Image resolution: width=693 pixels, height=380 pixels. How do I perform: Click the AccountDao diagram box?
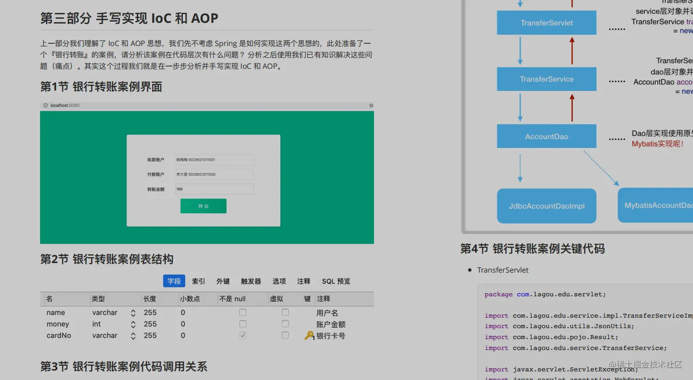point(546,136)
